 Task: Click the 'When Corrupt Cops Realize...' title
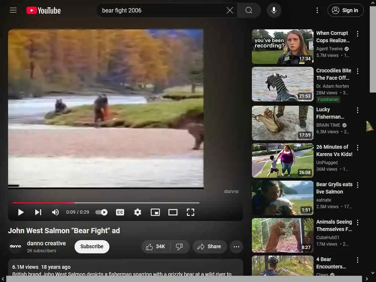[333, 37]
